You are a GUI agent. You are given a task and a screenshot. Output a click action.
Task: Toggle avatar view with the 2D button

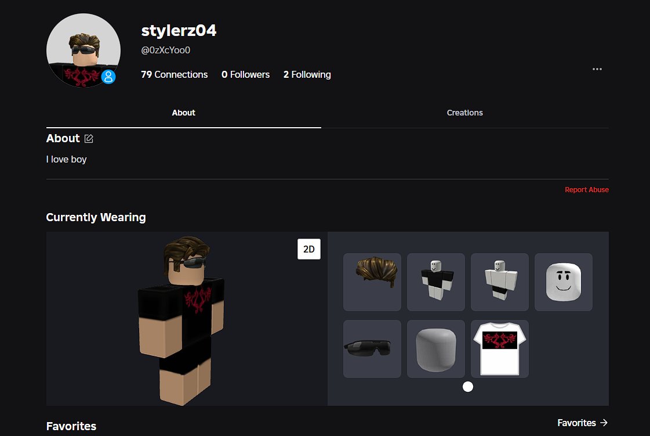point(309,249)
